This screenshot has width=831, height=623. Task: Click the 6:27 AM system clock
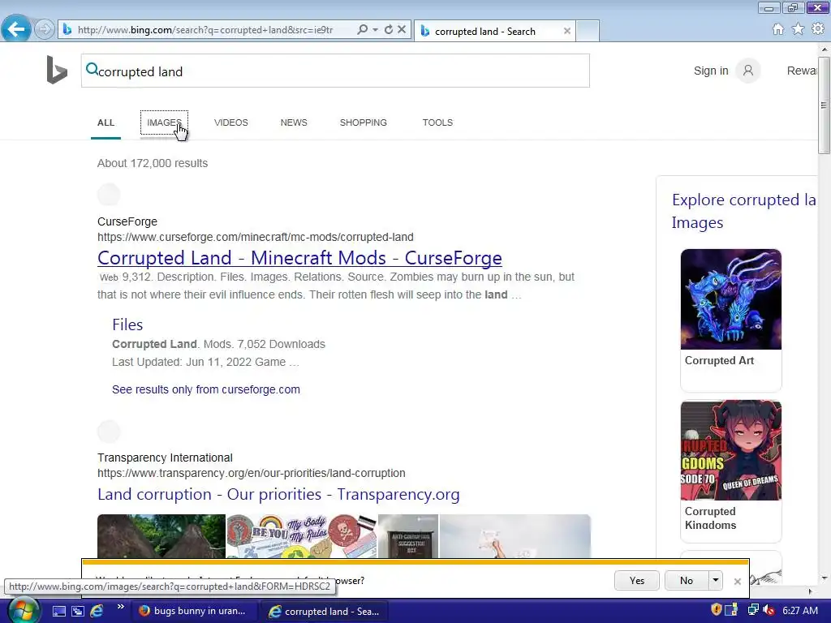coord(799,611)
